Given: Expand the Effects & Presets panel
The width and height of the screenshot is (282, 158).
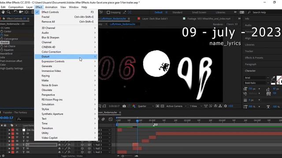Looking at the screenshot, I should point(254,57).
